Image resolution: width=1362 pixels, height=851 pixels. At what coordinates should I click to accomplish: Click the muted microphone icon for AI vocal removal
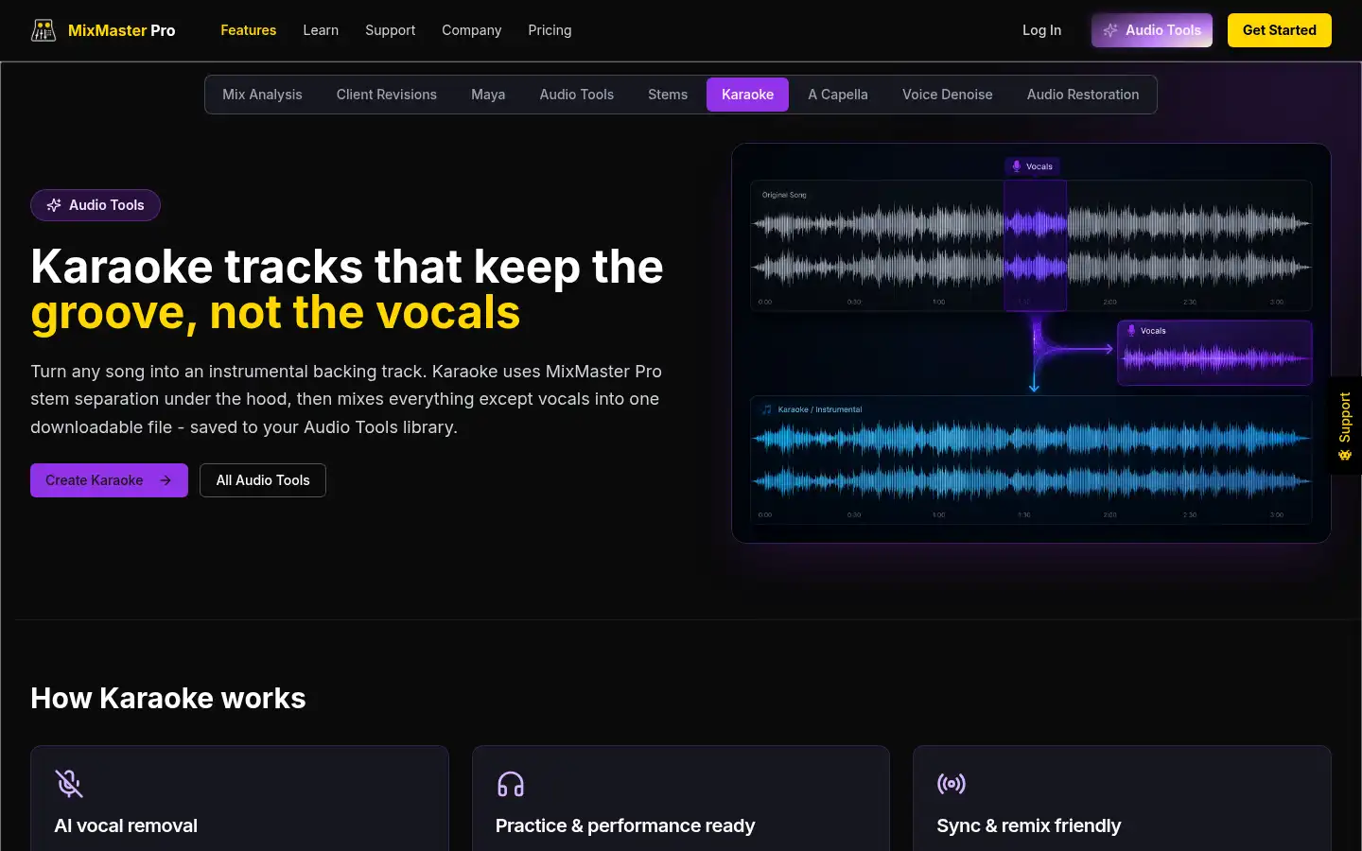(69, 783)
